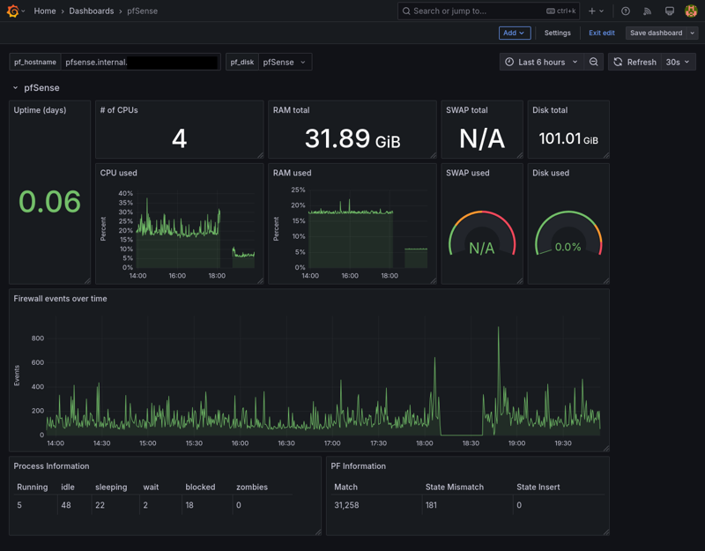This screenshot has height=551, width=705.
Task: Click the State Insert column header
Action: click(x=538, y=488)
